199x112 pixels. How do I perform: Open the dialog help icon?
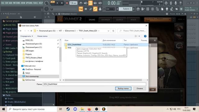145,36
